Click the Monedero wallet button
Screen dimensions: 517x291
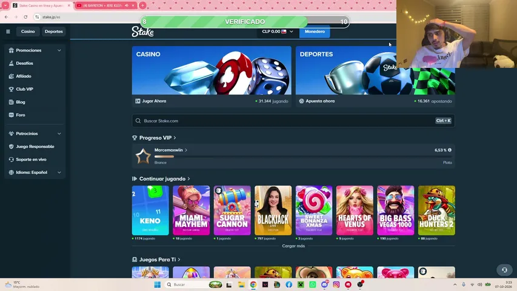click(x=315, y=32)
